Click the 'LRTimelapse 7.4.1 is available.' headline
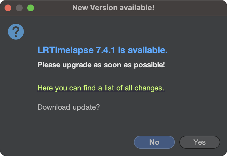This screenshot has height=156, width=227. 102,50
